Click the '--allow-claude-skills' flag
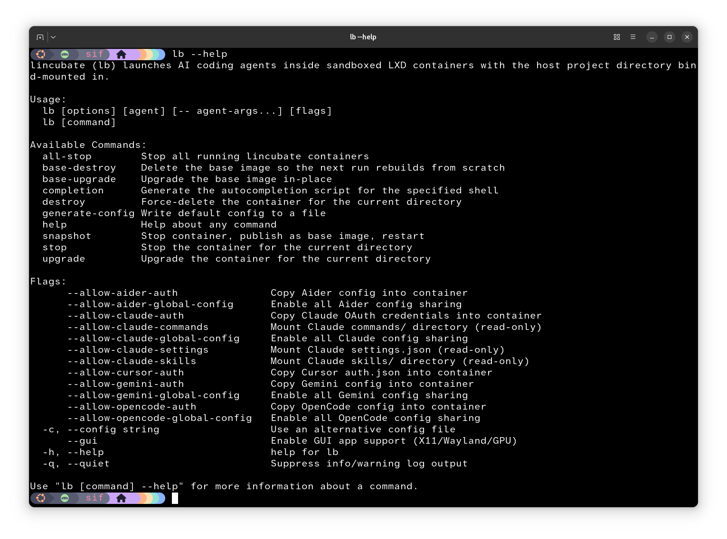Viewport: 727px width, 539px height. click(x=132, y=361)
